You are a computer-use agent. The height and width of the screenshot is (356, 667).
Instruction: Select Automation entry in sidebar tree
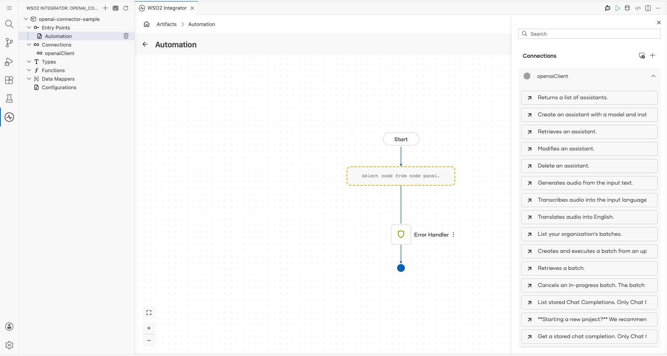pyautogui.click(x=76, y=36)
